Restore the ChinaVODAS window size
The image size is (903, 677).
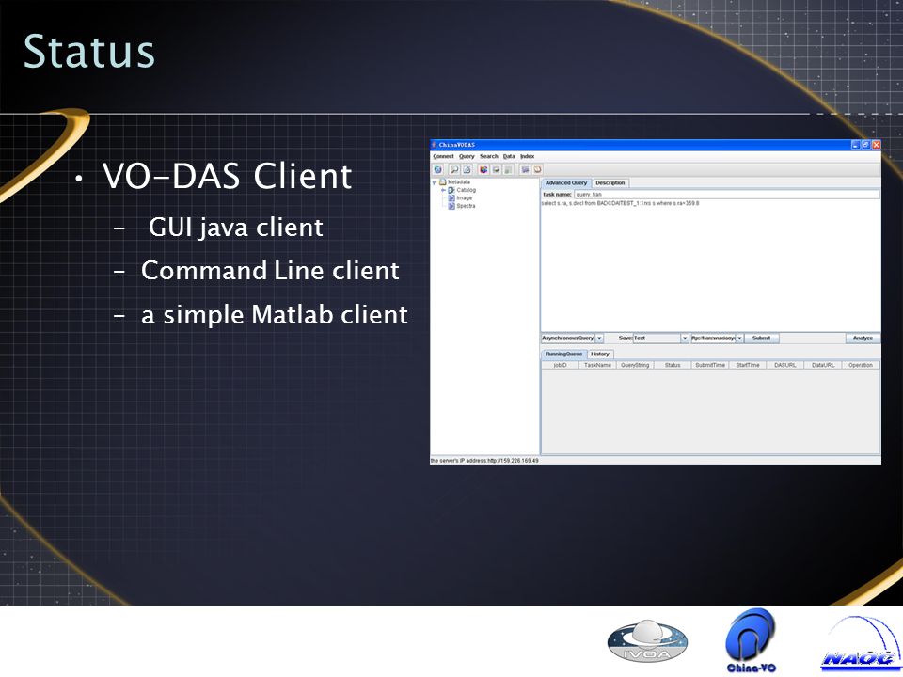pos(865,145)
